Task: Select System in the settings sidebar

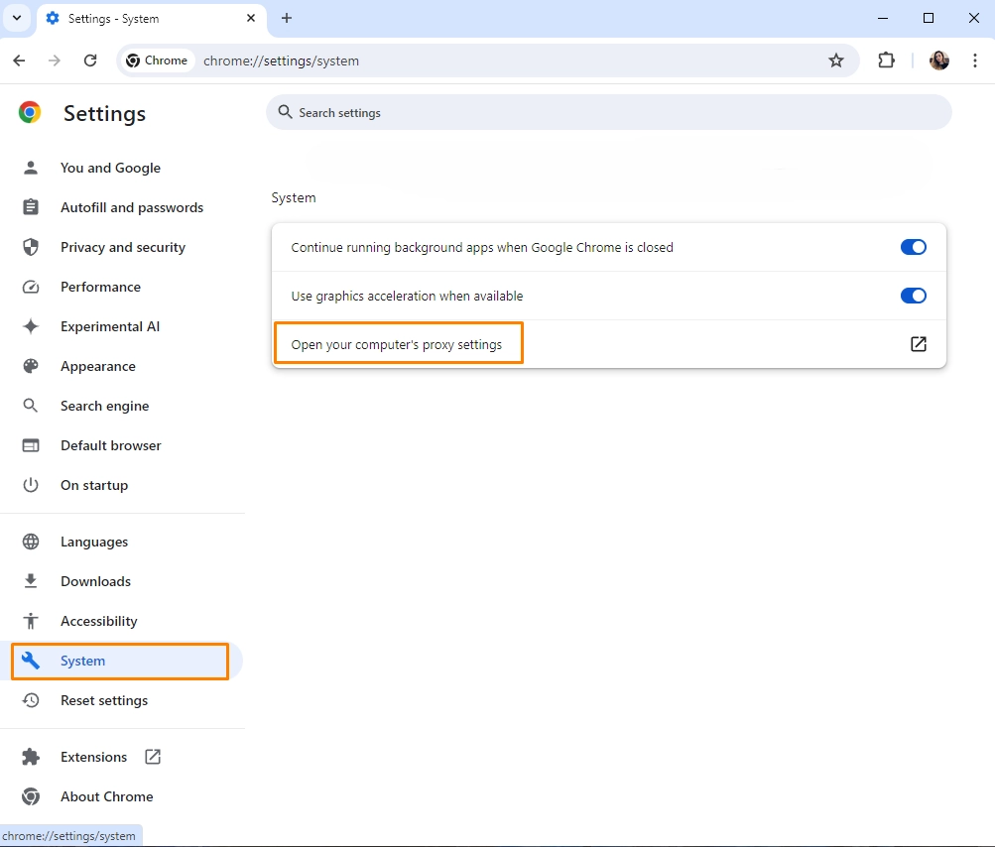Action: coord(82,661)
